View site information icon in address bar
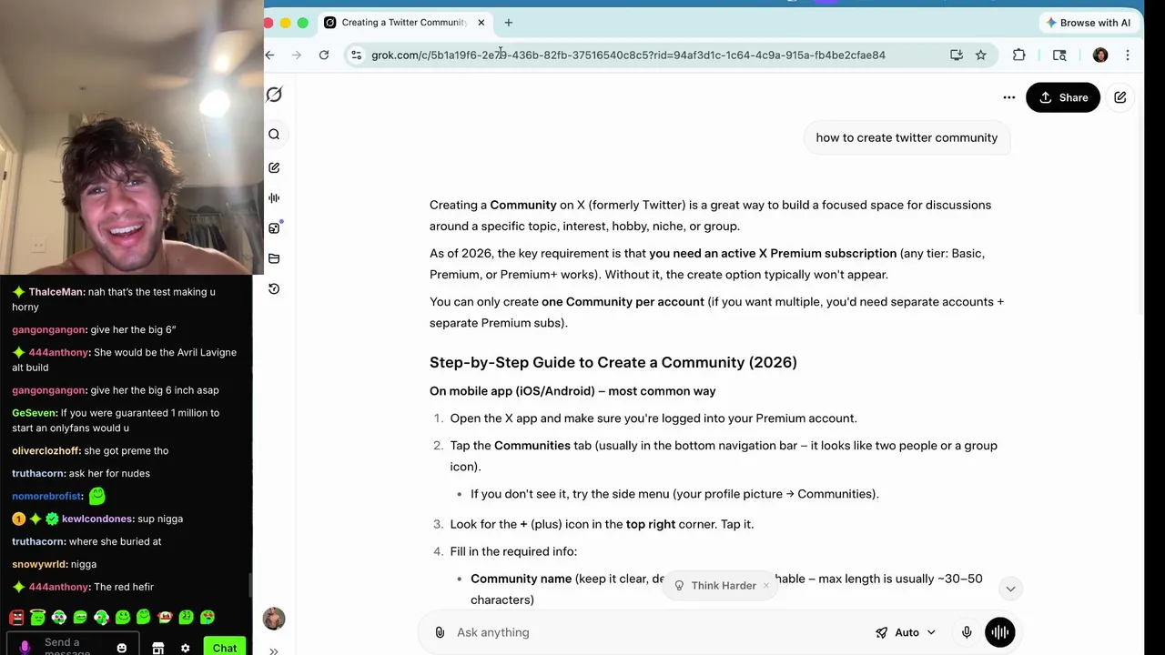The width and height of the screenshot is (1165, 655). [357, 55]
